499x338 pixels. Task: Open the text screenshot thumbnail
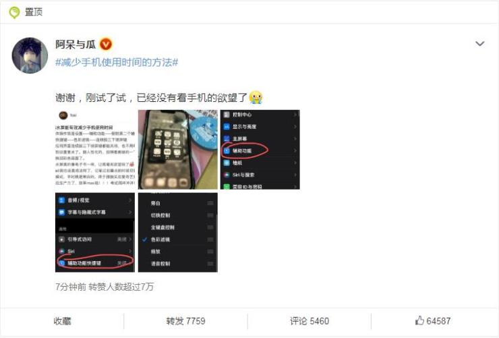[x=95, y=150]
